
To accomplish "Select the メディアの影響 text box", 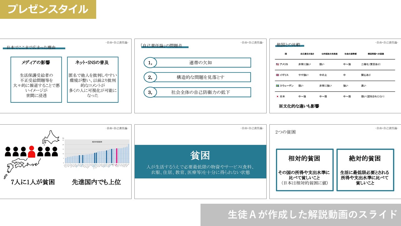I will [x=36, y=80].
